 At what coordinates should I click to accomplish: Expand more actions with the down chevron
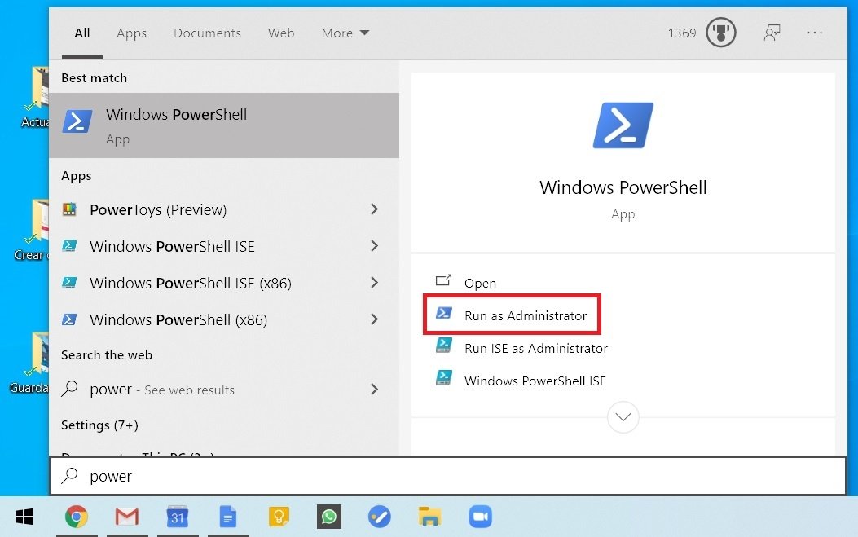[623, 417]
